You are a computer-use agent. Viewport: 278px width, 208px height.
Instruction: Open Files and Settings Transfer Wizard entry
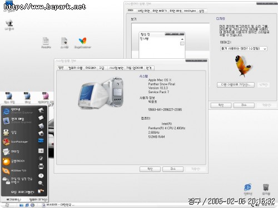(18, 180)
